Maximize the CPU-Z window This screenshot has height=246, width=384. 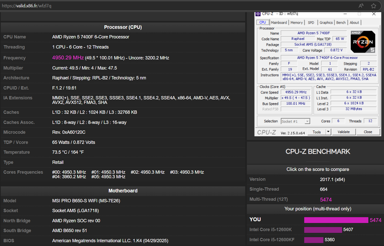[x=360, y=14]
